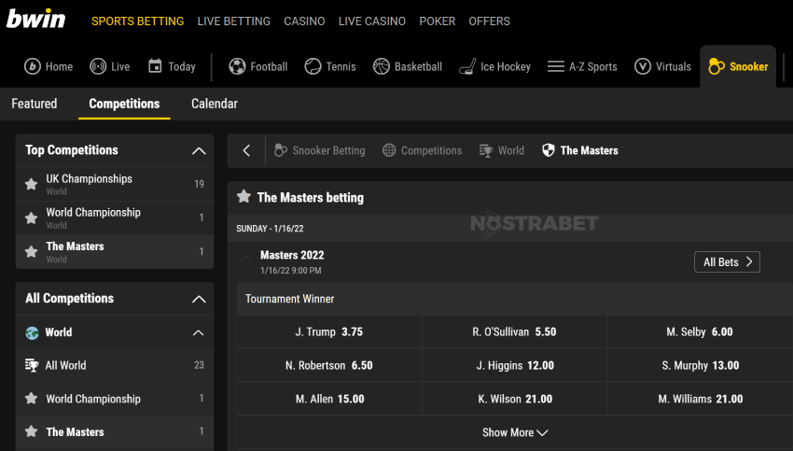The image size is (793, 451).
Task: Favorite UK Championships with its star
Action: (x=32, y=184)
